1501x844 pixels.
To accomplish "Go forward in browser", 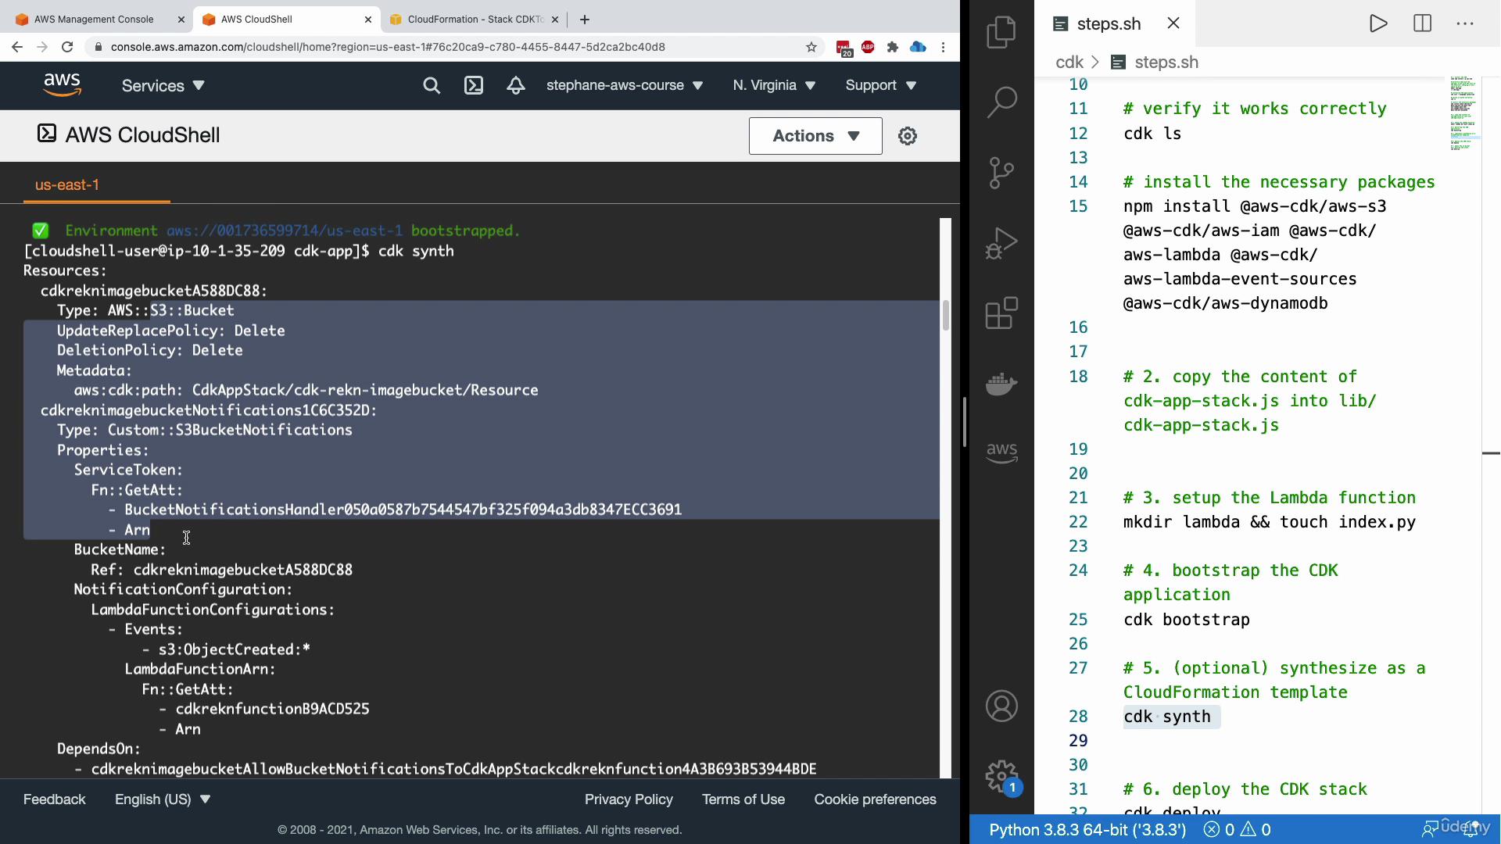I will [42, 47].
